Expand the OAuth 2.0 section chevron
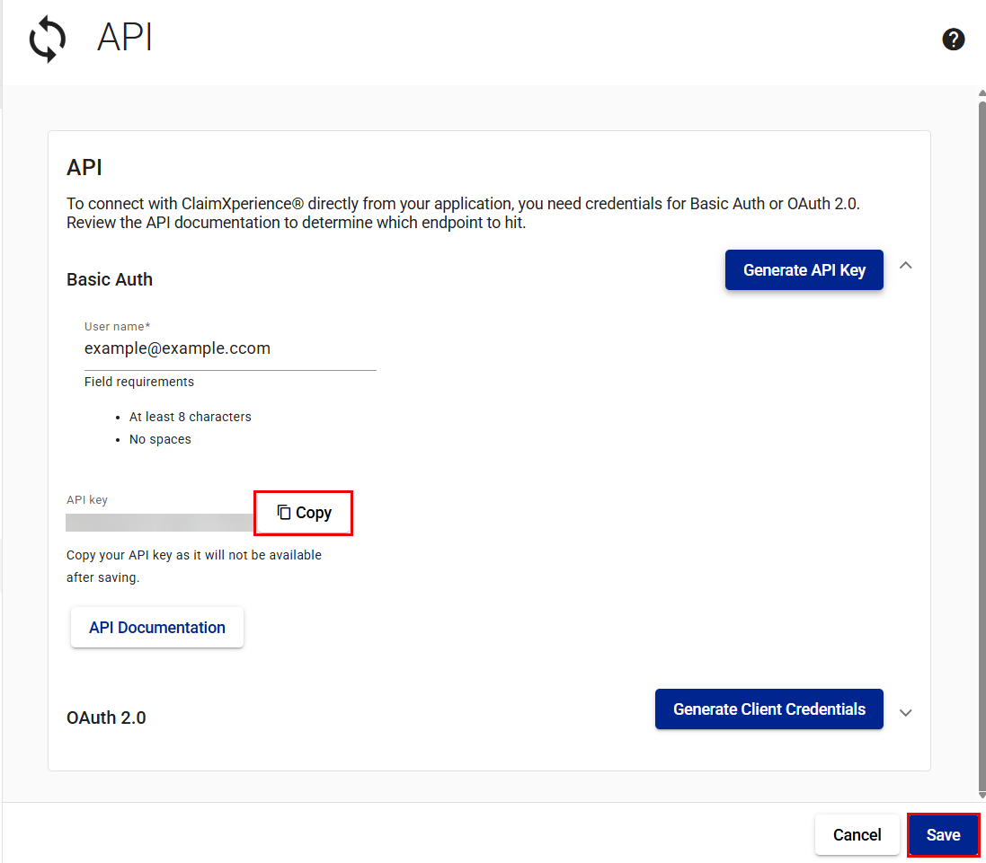Image resolution: width=986 pixels, height=863 pixels. click(906, 712)
